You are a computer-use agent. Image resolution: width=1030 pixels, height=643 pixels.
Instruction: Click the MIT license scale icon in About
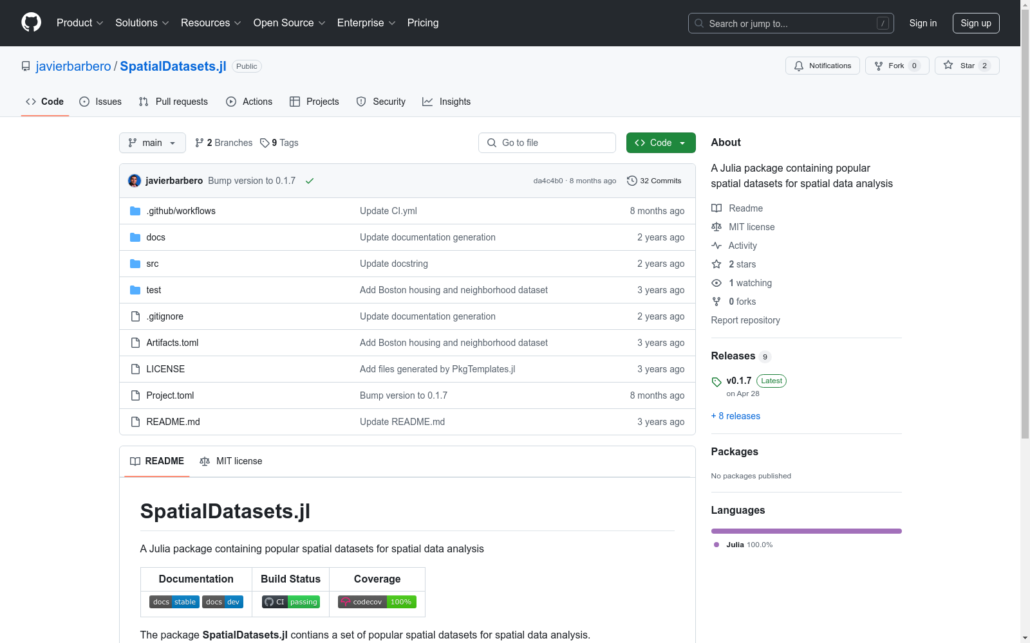tap(716, 227)
